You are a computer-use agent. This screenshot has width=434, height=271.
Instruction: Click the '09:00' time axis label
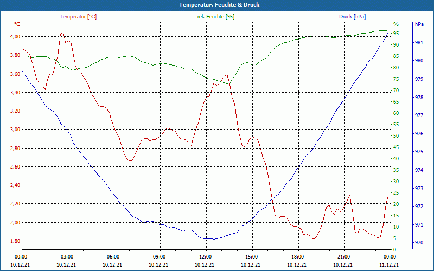point(158,256)
